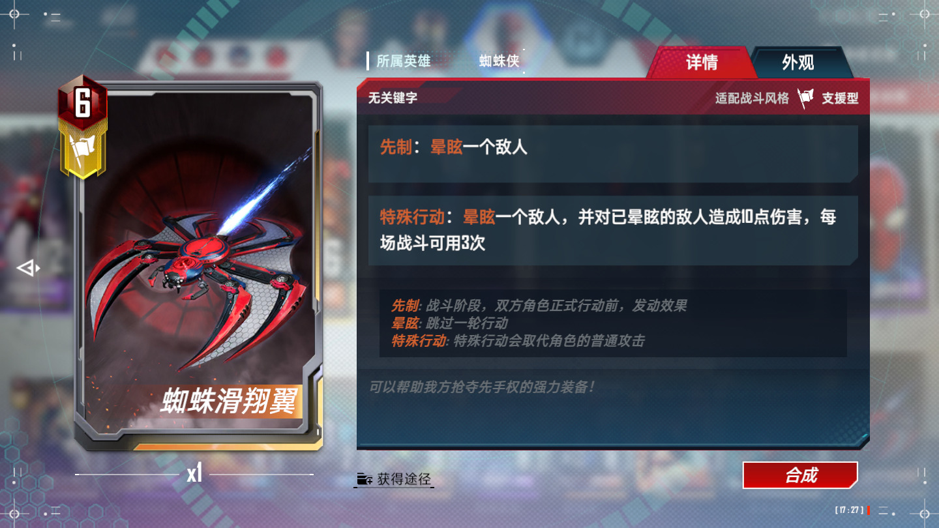The image size is (939, 528).
Task: Click the x1 quantity indicator
Action: tap(194, 474)
